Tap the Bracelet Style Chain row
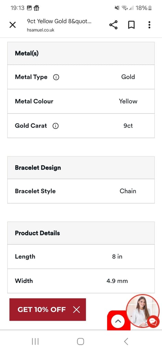Image resolution: width=162 pixels, height=352 pixels. point(81,191)
